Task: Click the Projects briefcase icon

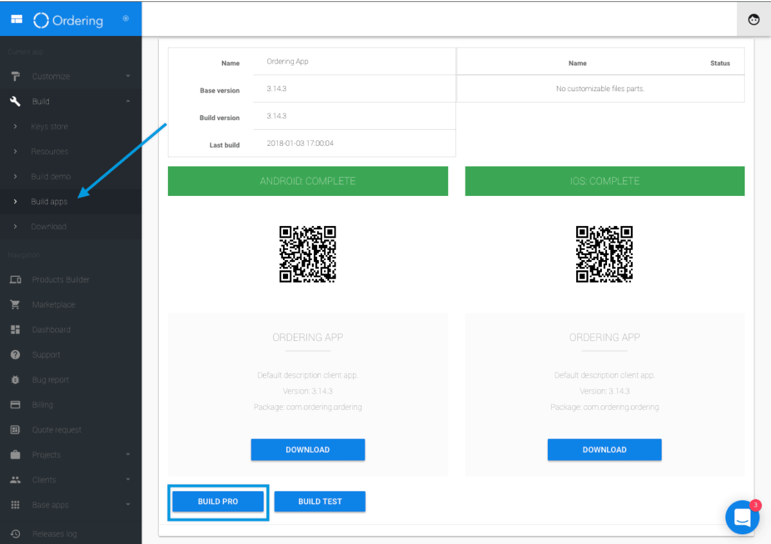Action: coord(15,455)
